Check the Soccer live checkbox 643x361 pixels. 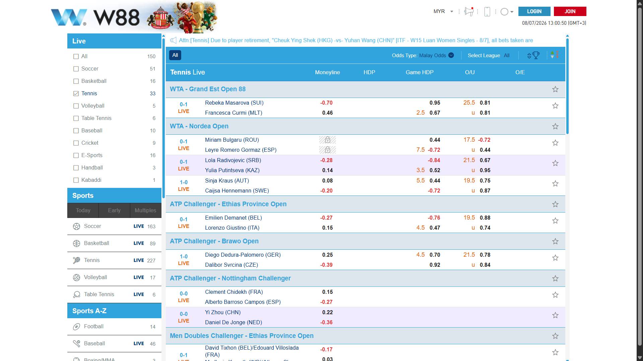(x=76, y=69)
